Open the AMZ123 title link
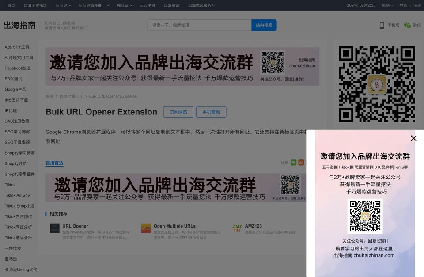Screen dimensions: 424x277 click(254, 226)
